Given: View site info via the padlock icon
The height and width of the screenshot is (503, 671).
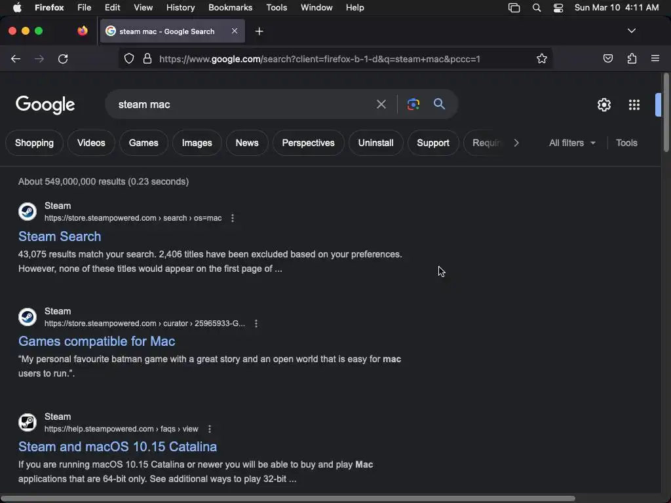Looking at the screenshot, I should (x=147, y=58).
